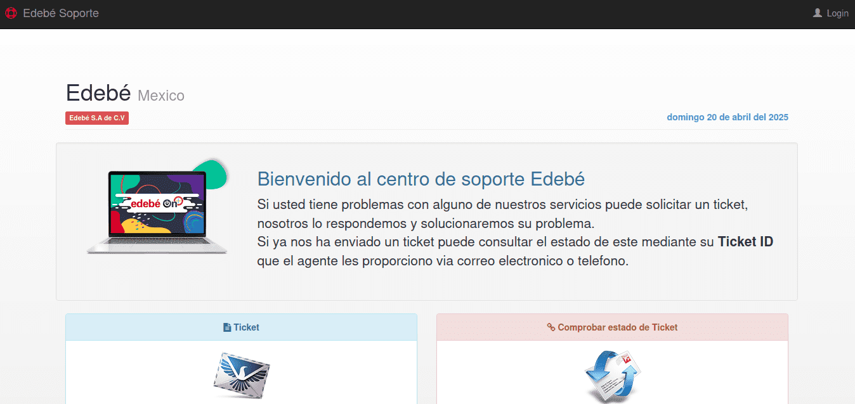Image resolution: width=855 pixels, height=404 pixels.
Task: Click the link icon beside Comprobar estado
Action: pos(551,327)
